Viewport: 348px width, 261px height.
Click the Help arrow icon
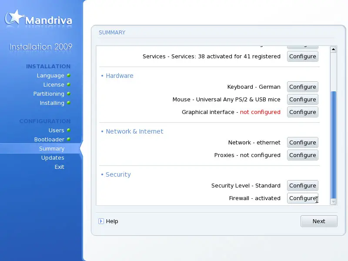click(x=101, y=221)
